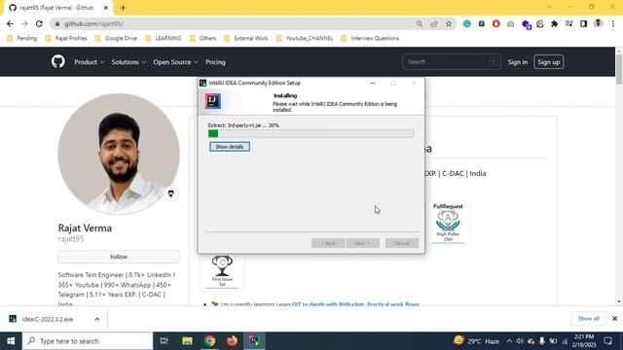Expand the Solutions menu
This screenshot has width=623, height=350.
pyautogui.click(x=128, y=62)
